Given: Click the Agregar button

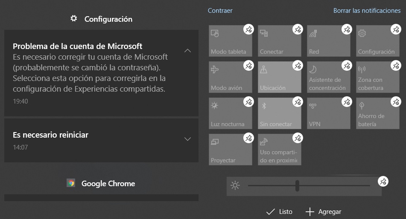Looking at the screenshot, I should coord(324,212).
